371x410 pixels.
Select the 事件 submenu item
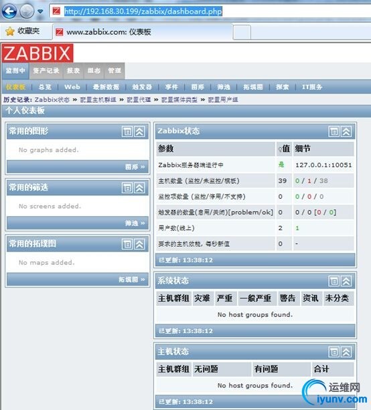[171, 87]
